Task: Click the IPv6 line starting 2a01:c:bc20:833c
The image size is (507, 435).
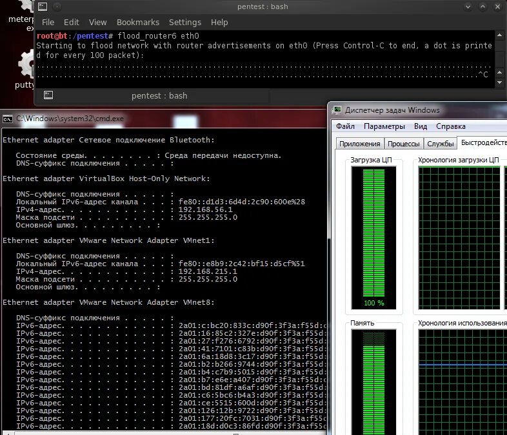Action: pos(172,325)
